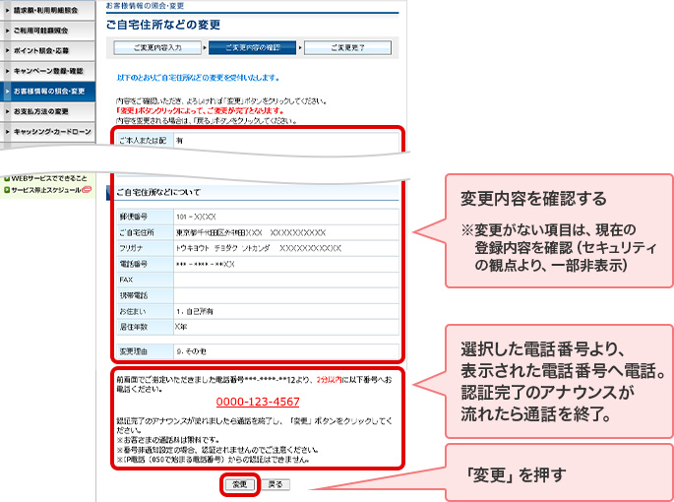Click the green icon beside サービス停止スケジュール
The height and width of the screenshot is (502, 674).
pyautogui.click(x=6, y=188)
